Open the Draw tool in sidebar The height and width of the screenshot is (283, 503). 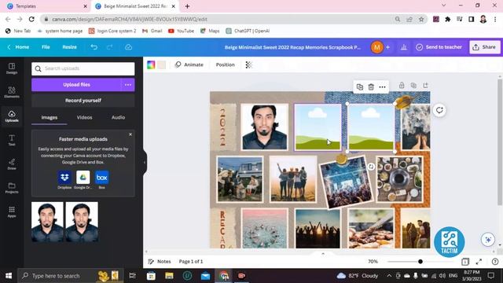click(x=12, y=164)
